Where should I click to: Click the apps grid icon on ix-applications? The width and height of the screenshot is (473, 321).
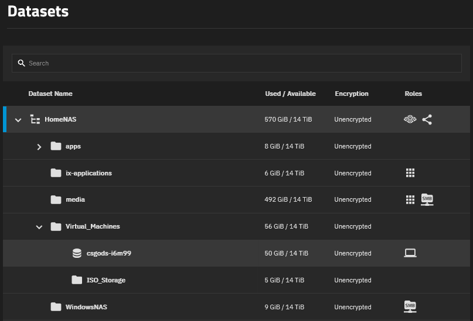pyautogui.click(x=410, y=173)
